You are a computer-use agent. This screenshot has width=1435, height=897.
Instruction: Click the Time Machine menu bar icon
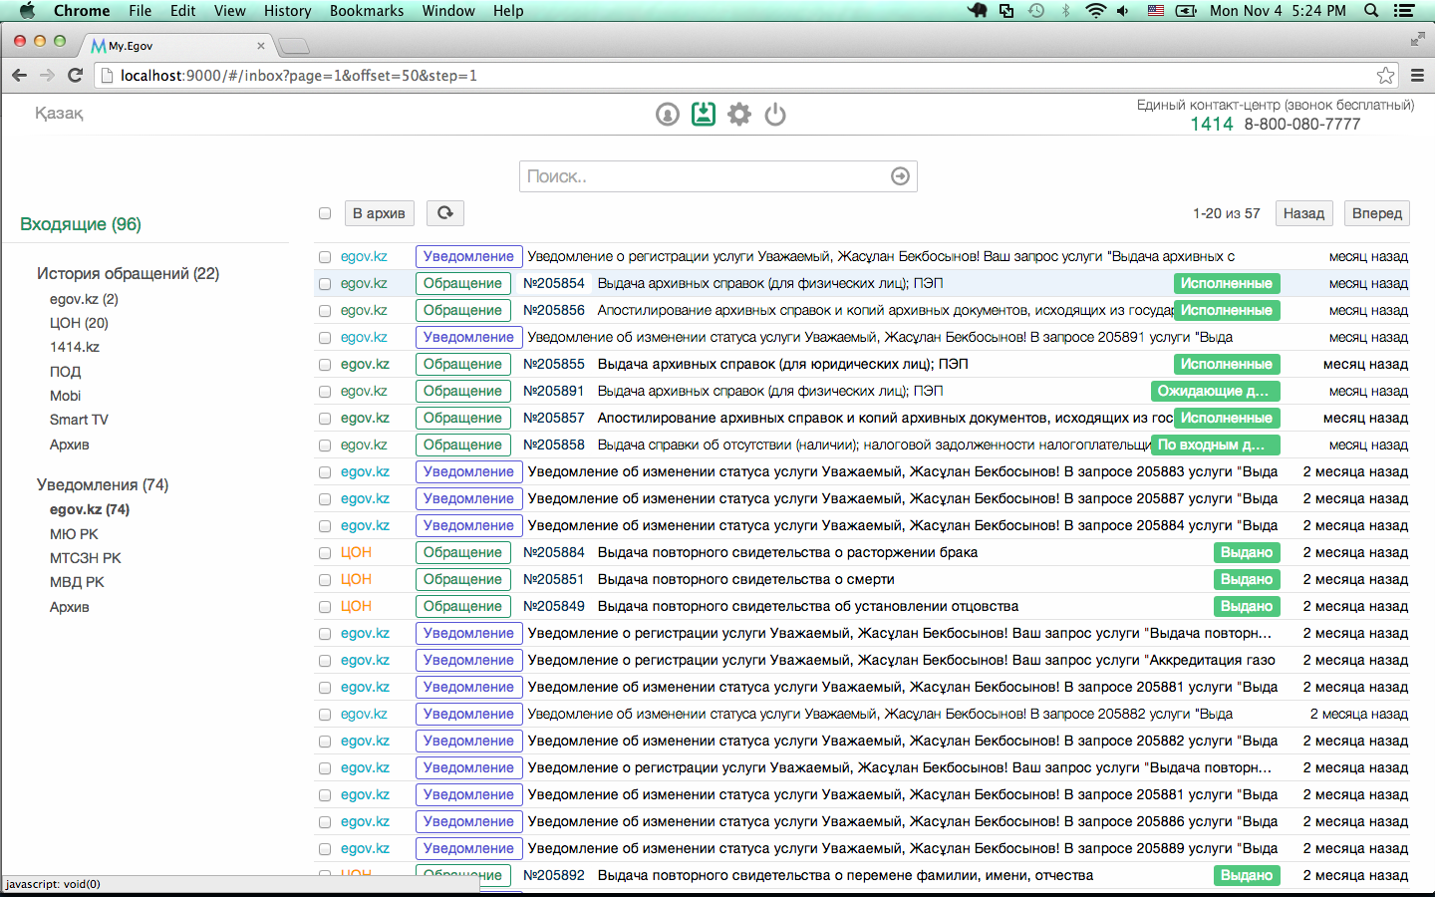[x=1036, y=11]
